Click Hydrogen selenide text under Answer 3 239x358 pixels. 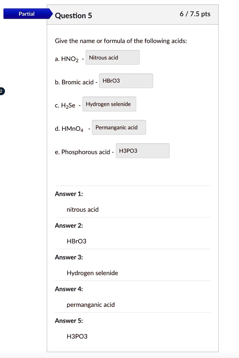coord(92,273)
